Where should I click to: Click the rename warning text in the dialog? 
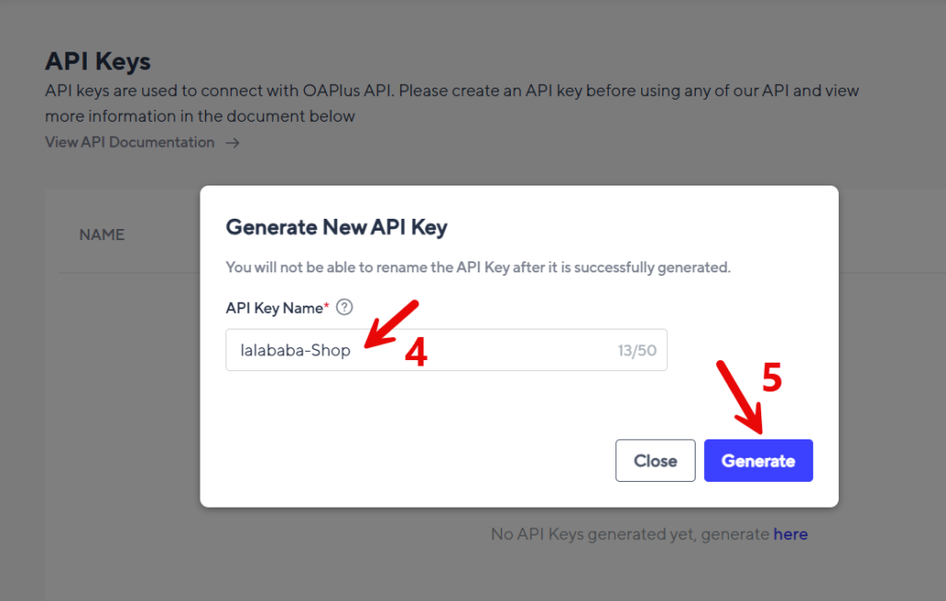(478, 268)
